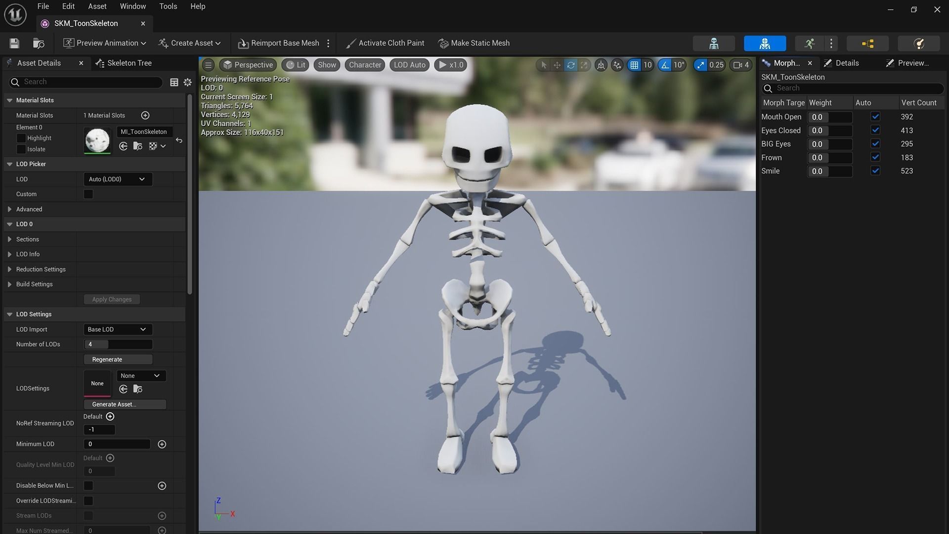Viewport: 949px width, 534px height.
Task: Uncheck Auto for the Frown morph
Action: point(875,157)
